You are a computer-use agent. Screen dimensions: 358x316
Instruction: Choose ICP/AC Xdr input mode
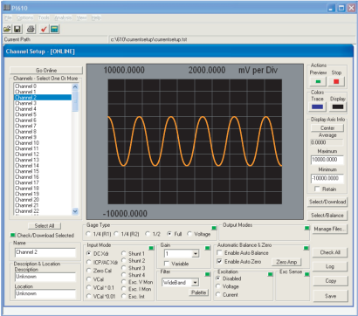(x=102, y=262)
